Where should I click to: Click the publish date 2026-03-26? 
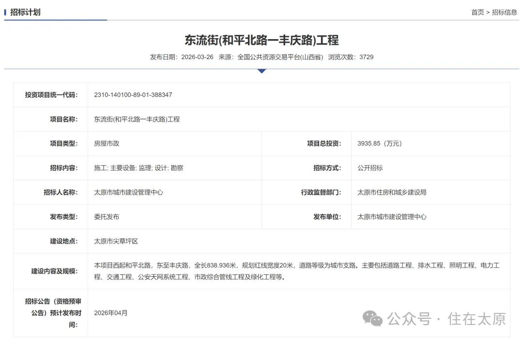197,57
